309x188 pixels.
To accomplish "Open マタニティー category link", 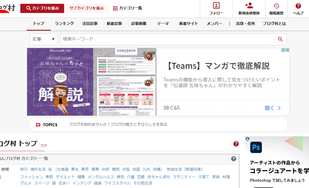I will point(184,177).
